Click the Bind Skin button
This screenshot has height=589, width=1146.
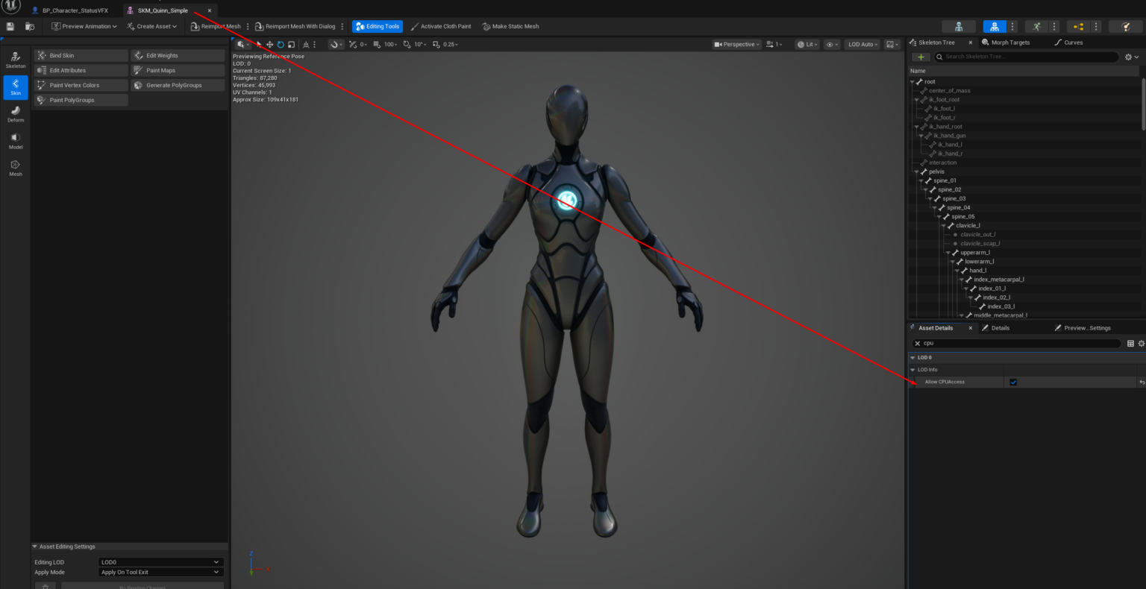click(81, 56)
